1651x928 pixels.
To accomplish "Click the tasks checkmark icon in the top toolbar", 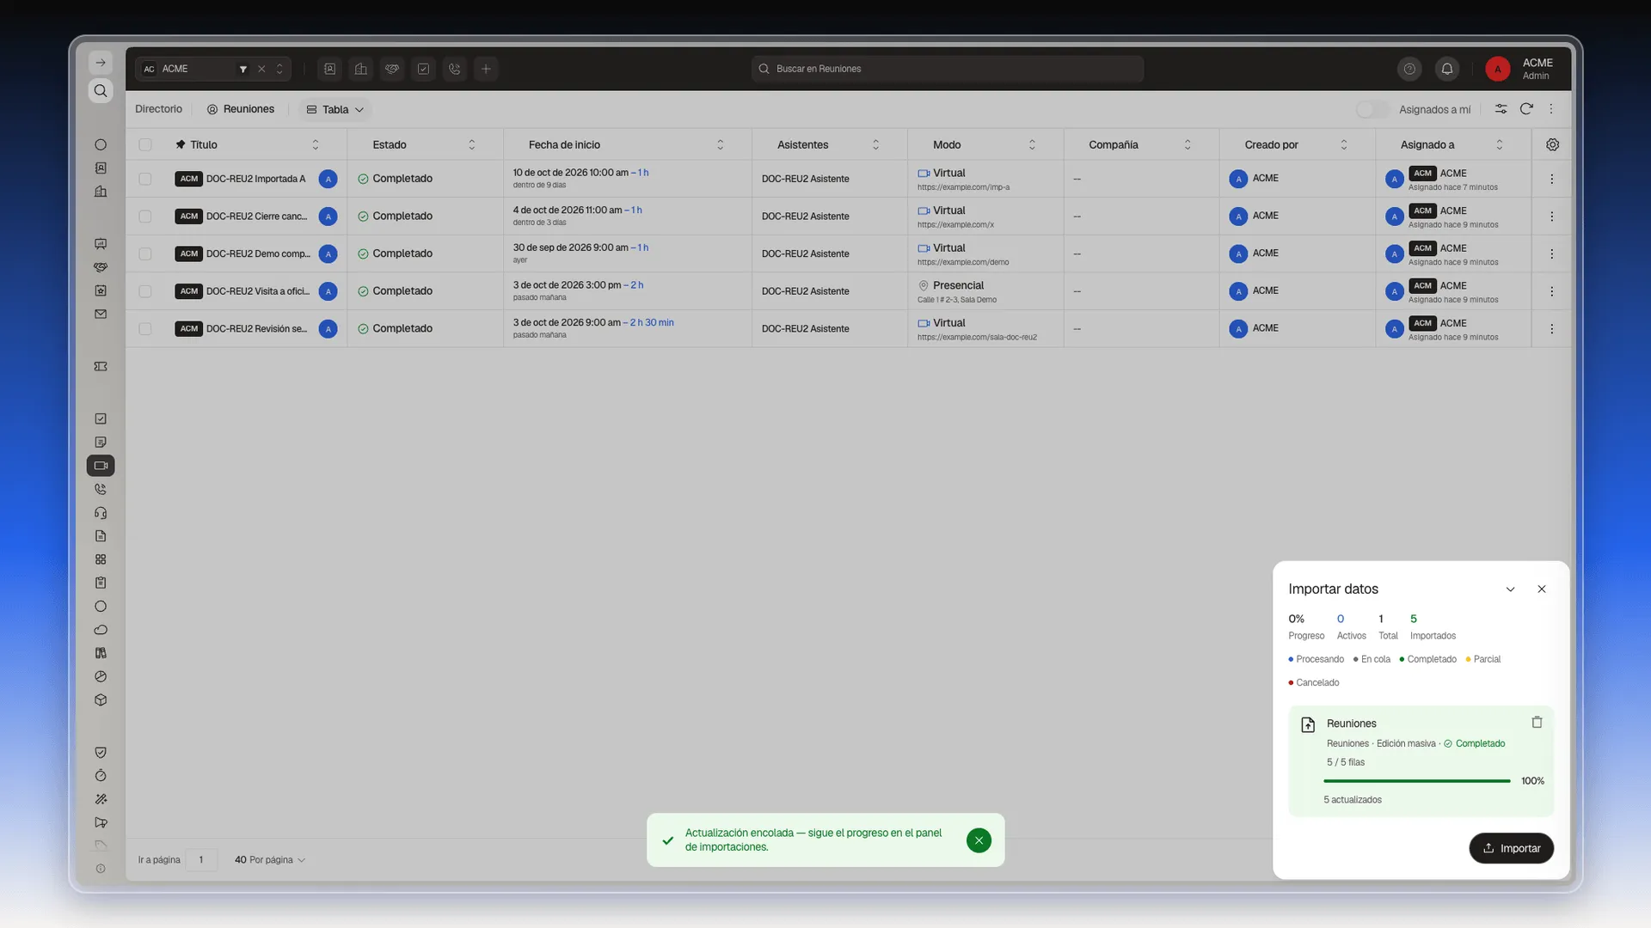I will pos(423,69).
